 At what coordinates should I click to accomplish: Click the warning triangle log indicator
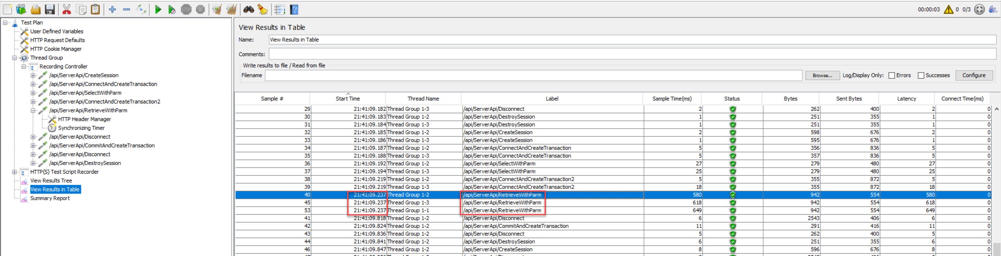coord(948,9)
